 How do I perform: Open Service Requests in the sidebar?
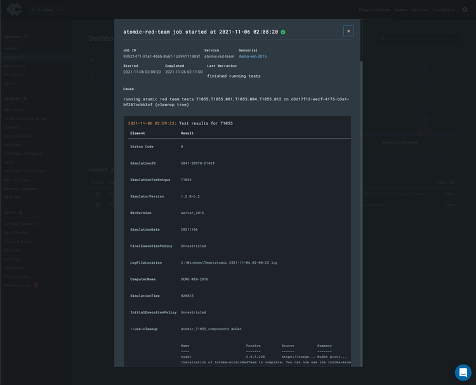[x=21, y=189]
